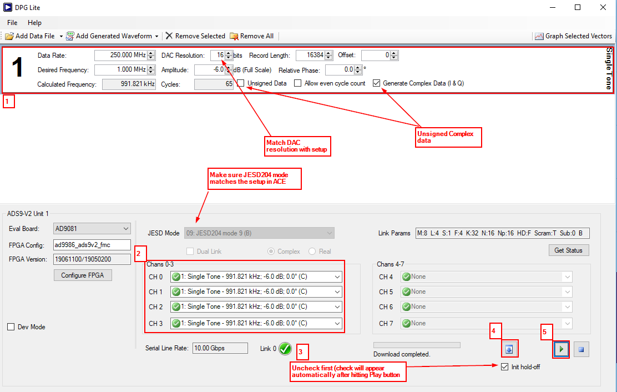Click the Graph Selected Vectors icon
This screenshot has height=392, width=617.
(539, 36)
